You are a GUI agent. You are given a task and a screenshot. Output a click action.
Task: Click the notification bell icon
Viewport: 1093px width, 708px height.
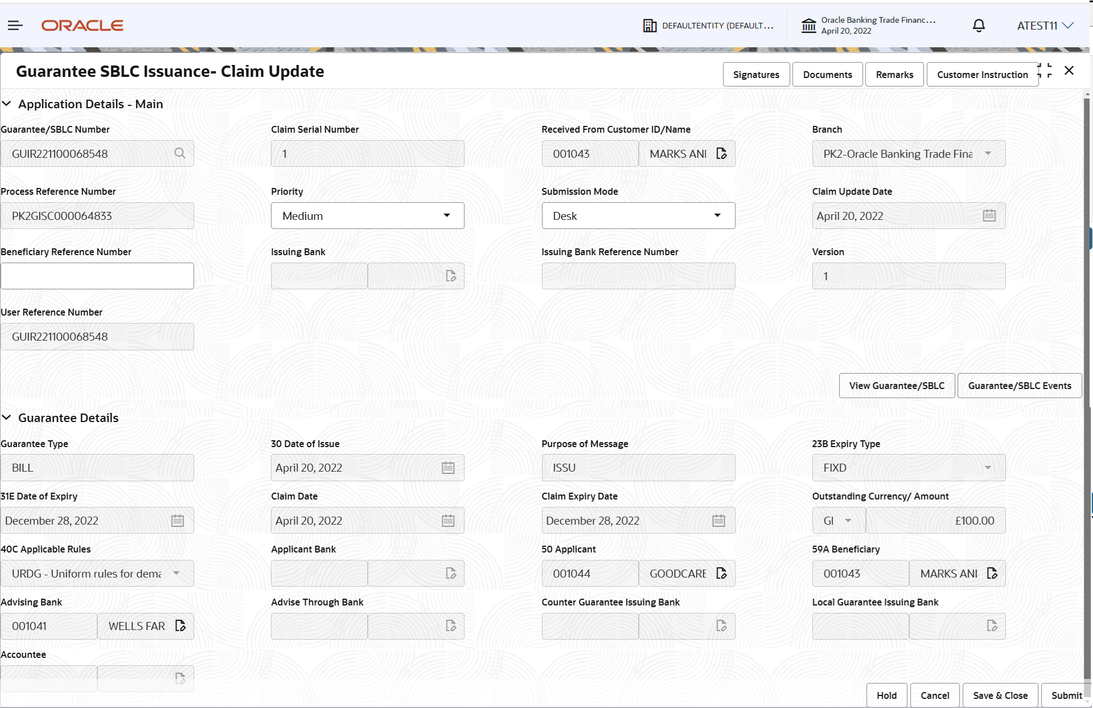pos(979,26)
